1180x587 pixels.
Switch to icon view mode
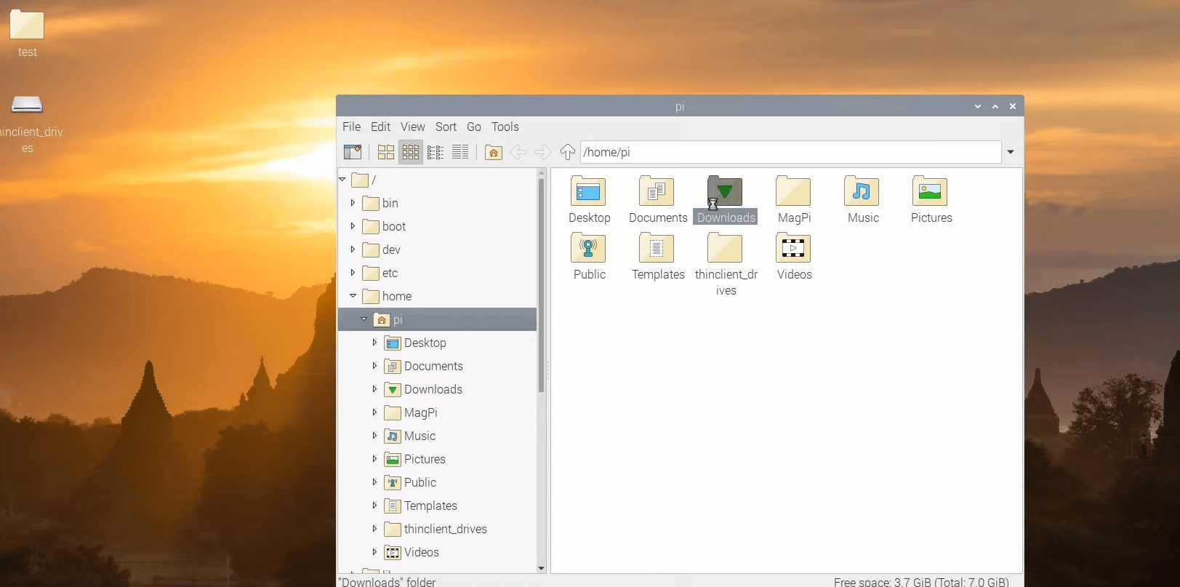click(386, 152)
